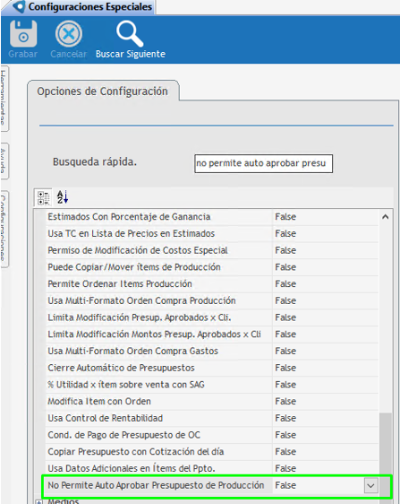Click the vertical scrollbar thumb
The image size is (400, 504).
tap(386, 450)
